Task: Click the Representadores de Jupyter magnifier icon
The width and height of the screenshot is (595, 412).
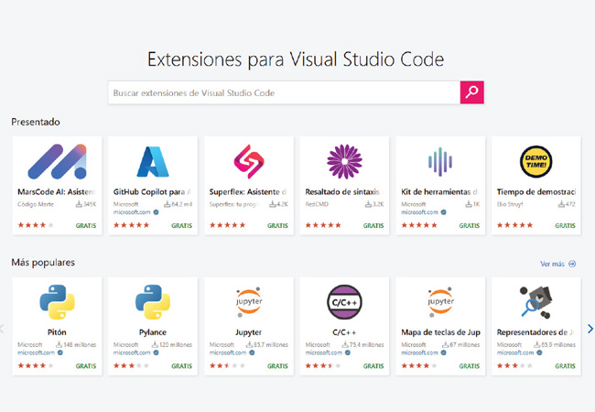Action: (535, 302)
